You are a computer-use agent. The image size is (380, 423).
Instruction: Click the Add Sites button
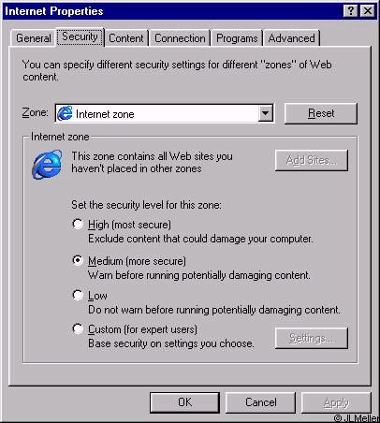pyautogui.click(x=312, y=160)
